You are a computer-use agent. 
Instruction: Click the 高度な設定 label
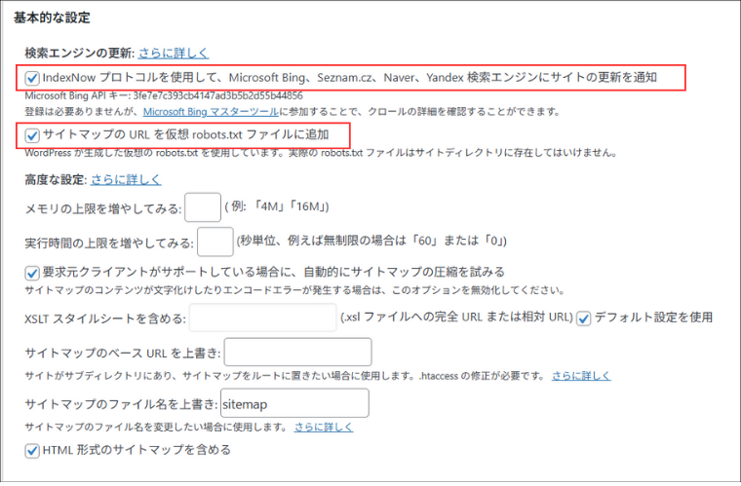click(56, 180)
